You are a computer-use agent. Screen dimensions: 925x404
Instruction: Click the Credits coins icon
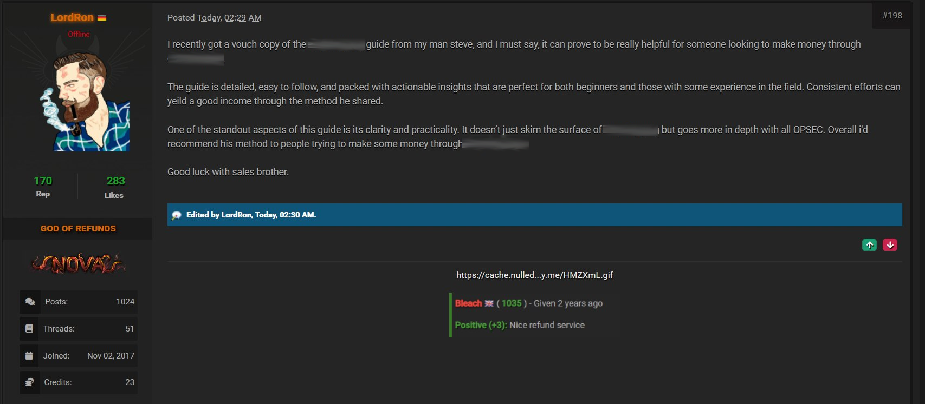pyautogui.click(x=29, y=382)
